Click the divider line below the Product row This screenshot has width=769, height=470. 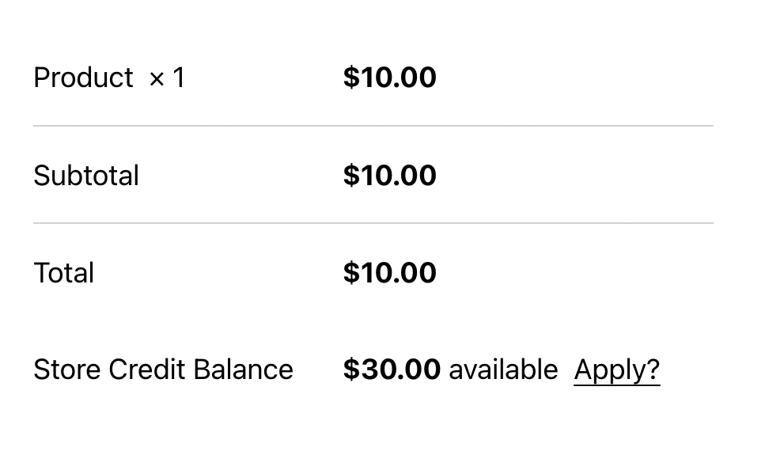point(373,126)
